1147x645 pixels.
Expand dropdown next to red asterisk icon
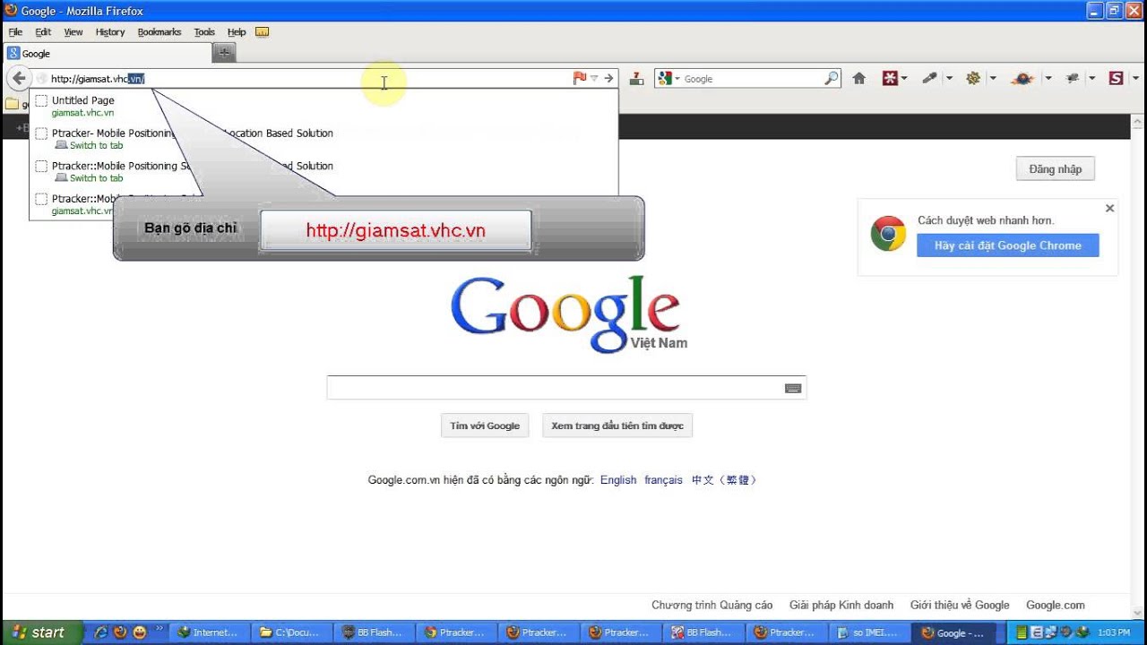pos(904,79)
